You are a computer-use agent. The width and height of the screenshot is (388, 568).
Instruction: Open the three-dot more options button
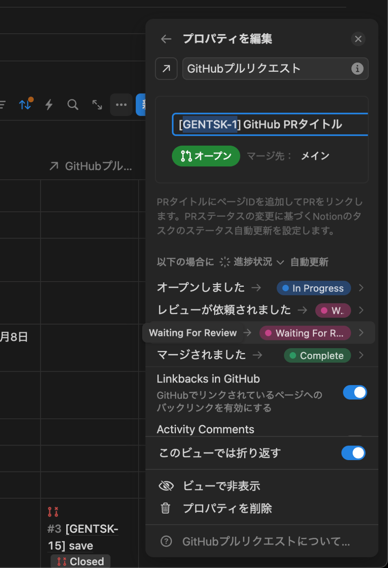click(121, 105)
